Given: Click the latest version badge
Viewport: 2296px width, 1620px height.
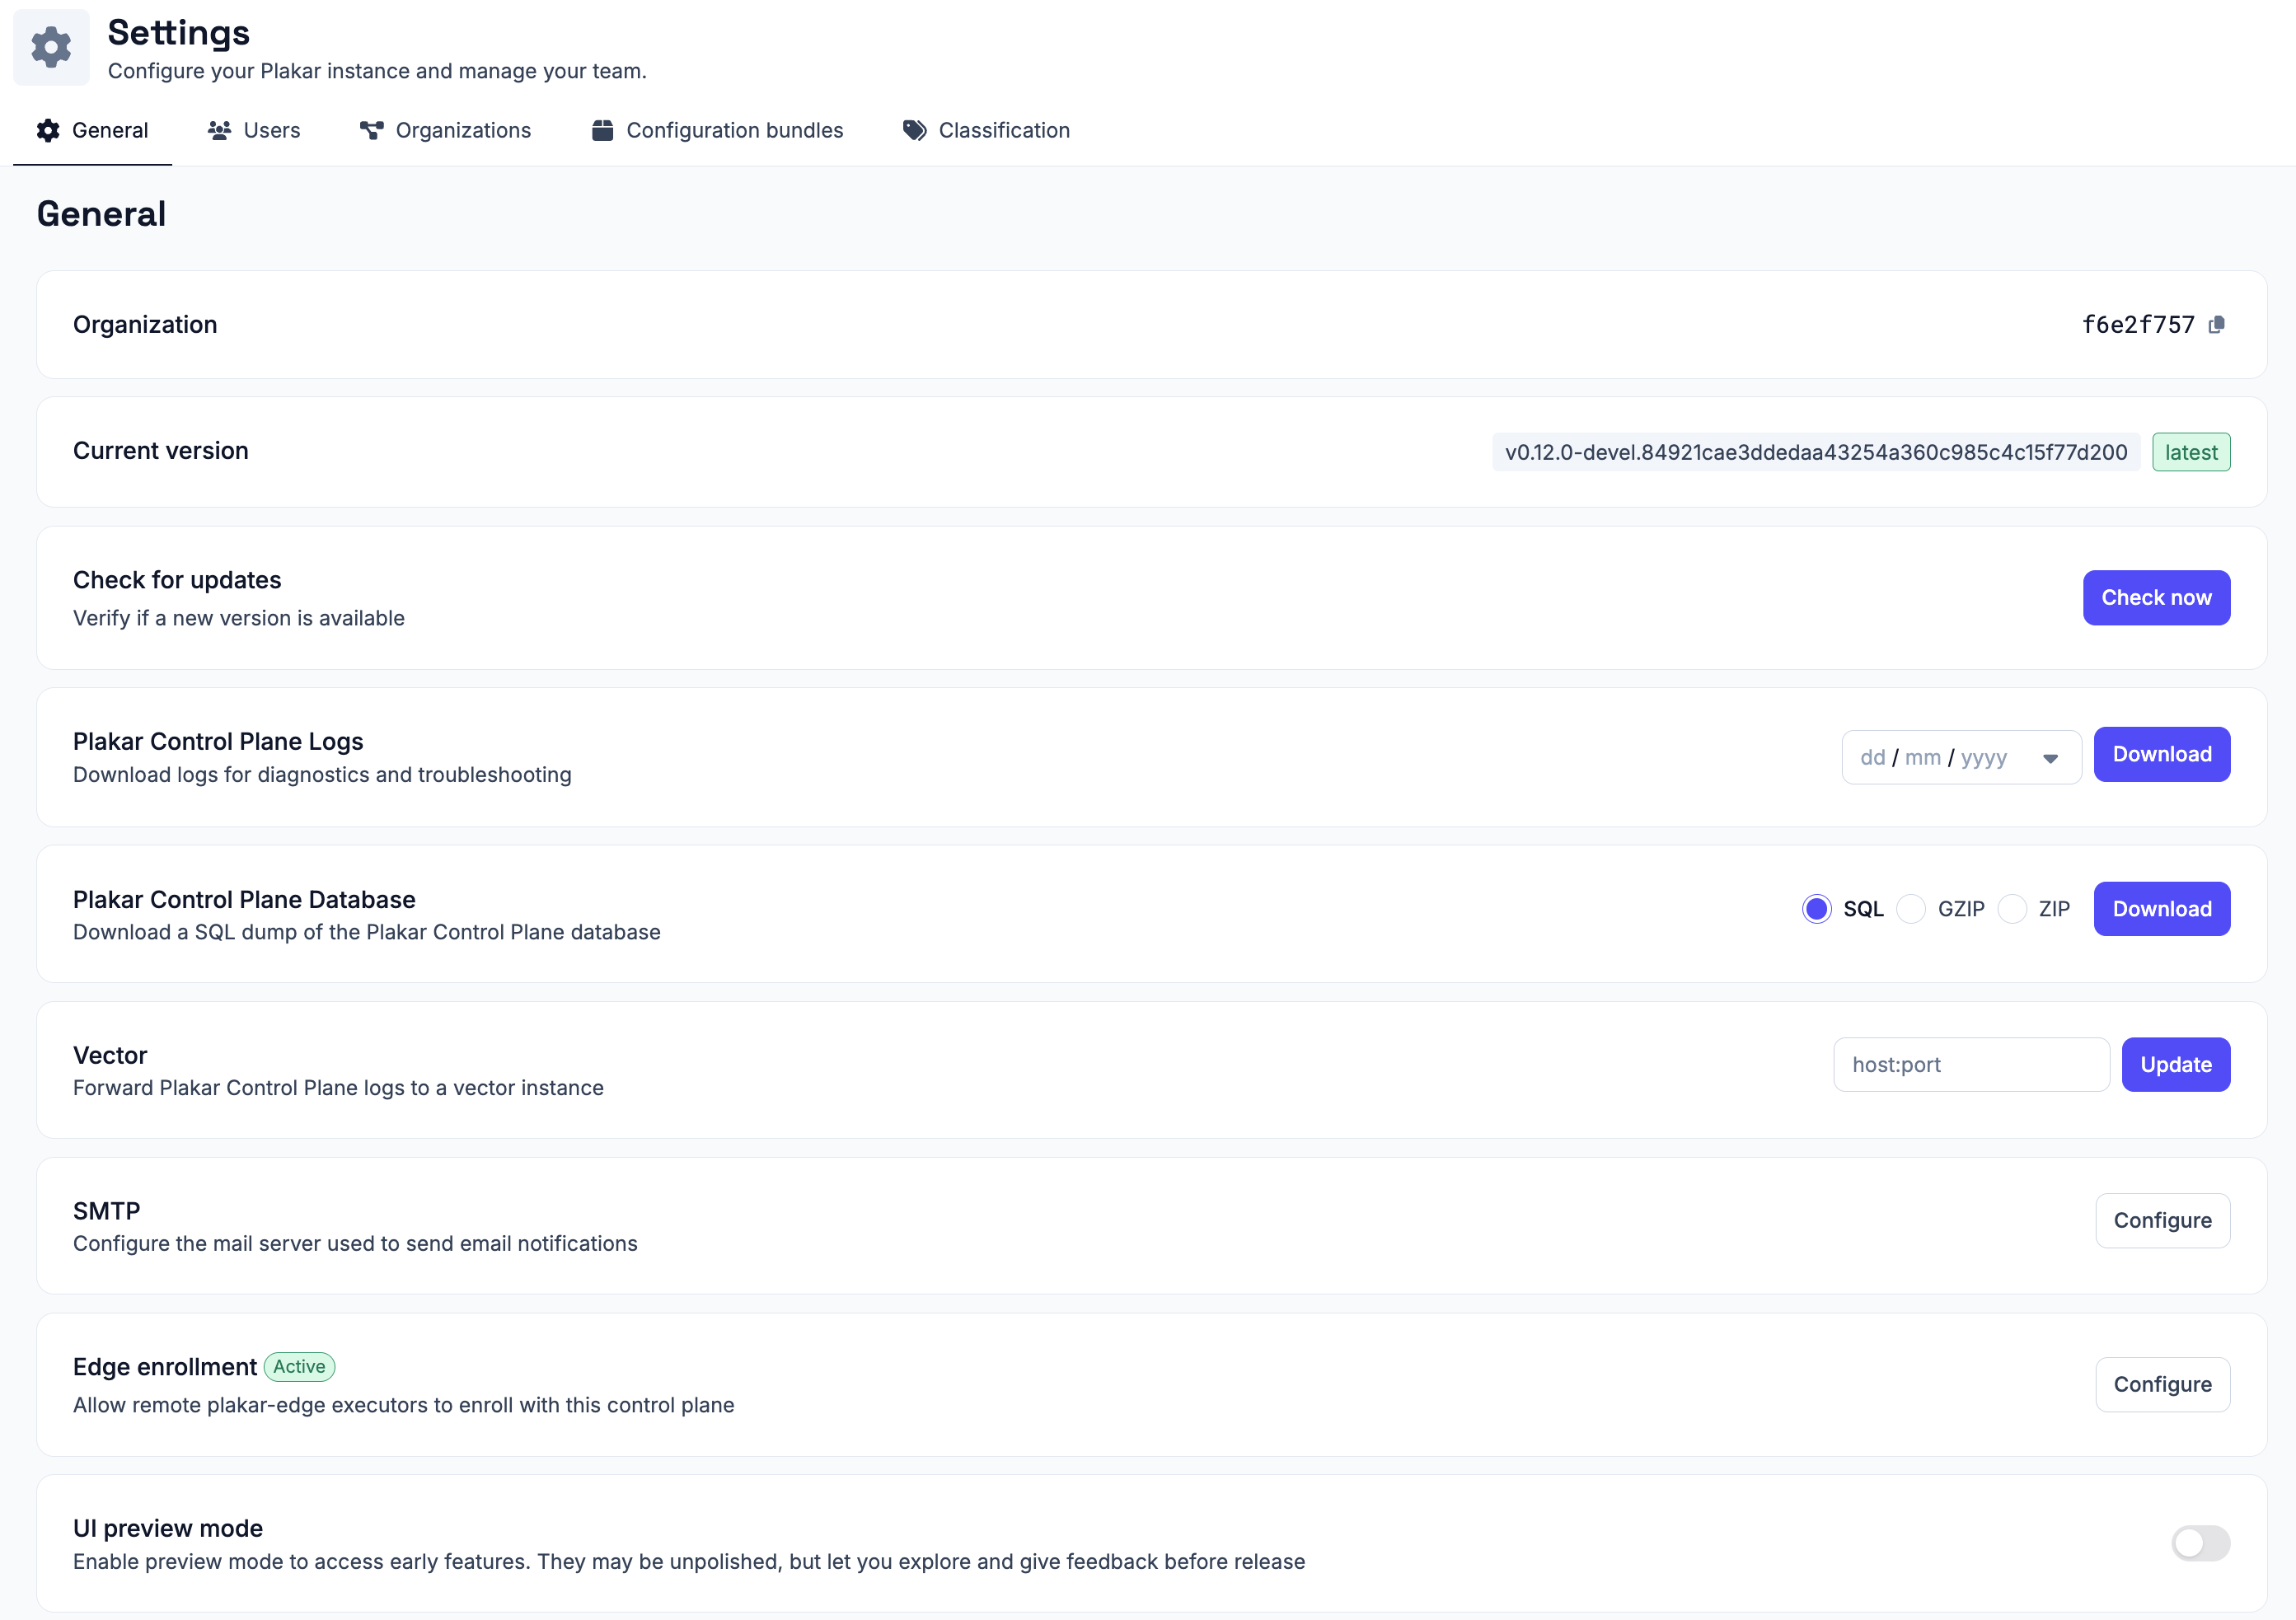Looking at the screenshot, I should coord(2191,453).
